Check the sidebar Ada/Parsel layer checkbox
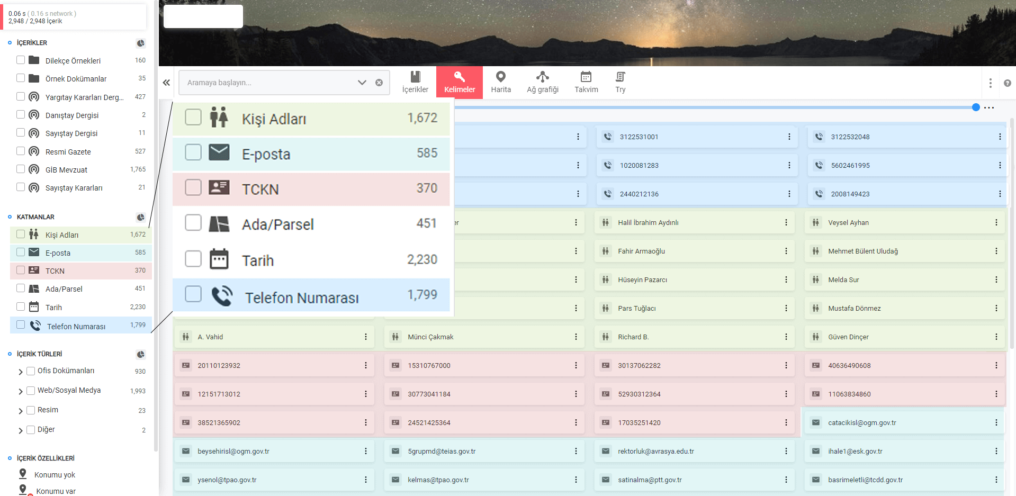Screen dimensions: 1016x496 tap(21, 288)
